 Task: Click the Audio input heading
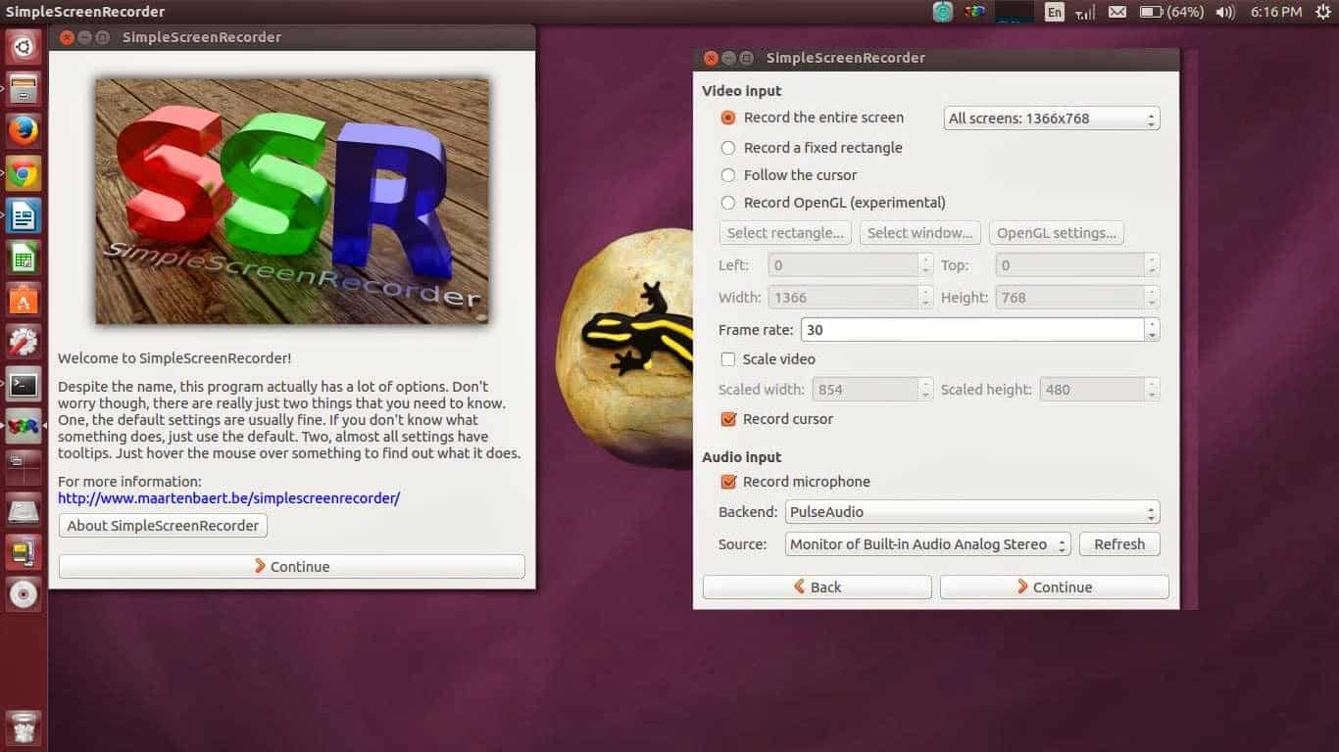[742, 457]
